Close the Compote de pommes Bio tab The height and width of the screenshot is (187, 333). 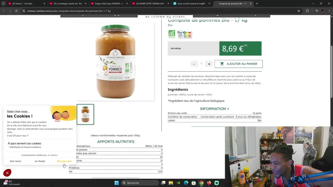(251, 4)
